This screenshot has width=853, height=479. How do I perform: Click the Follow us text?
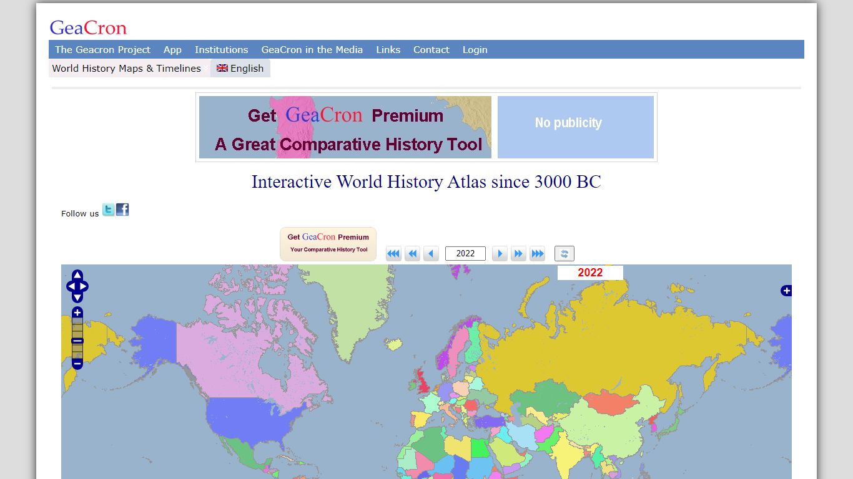(x=80, y=213)
